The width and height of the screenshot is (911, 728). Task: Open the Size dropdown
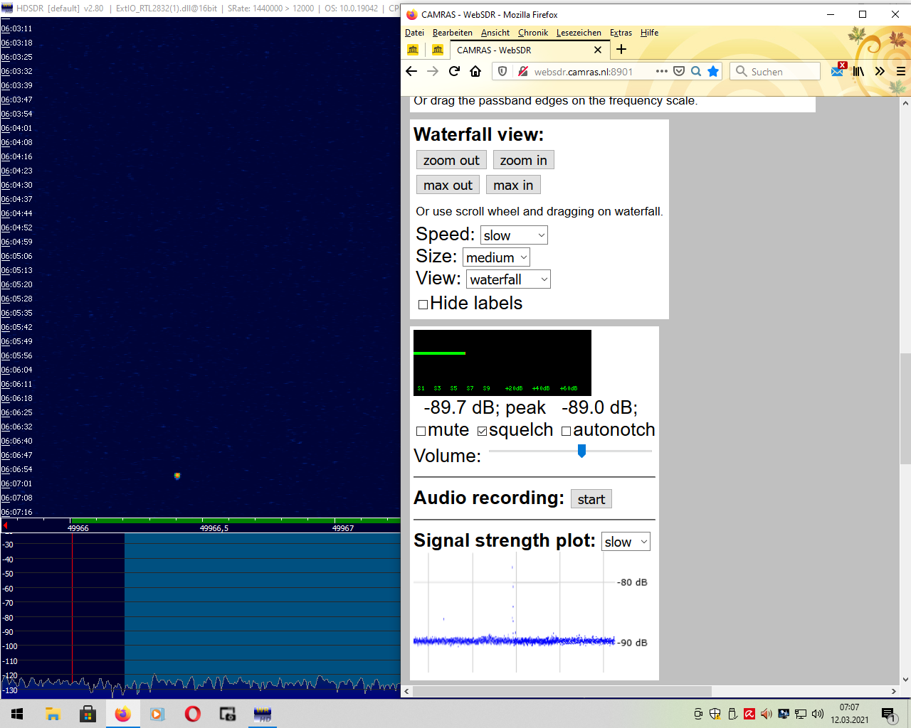click(x=496, y=257)
